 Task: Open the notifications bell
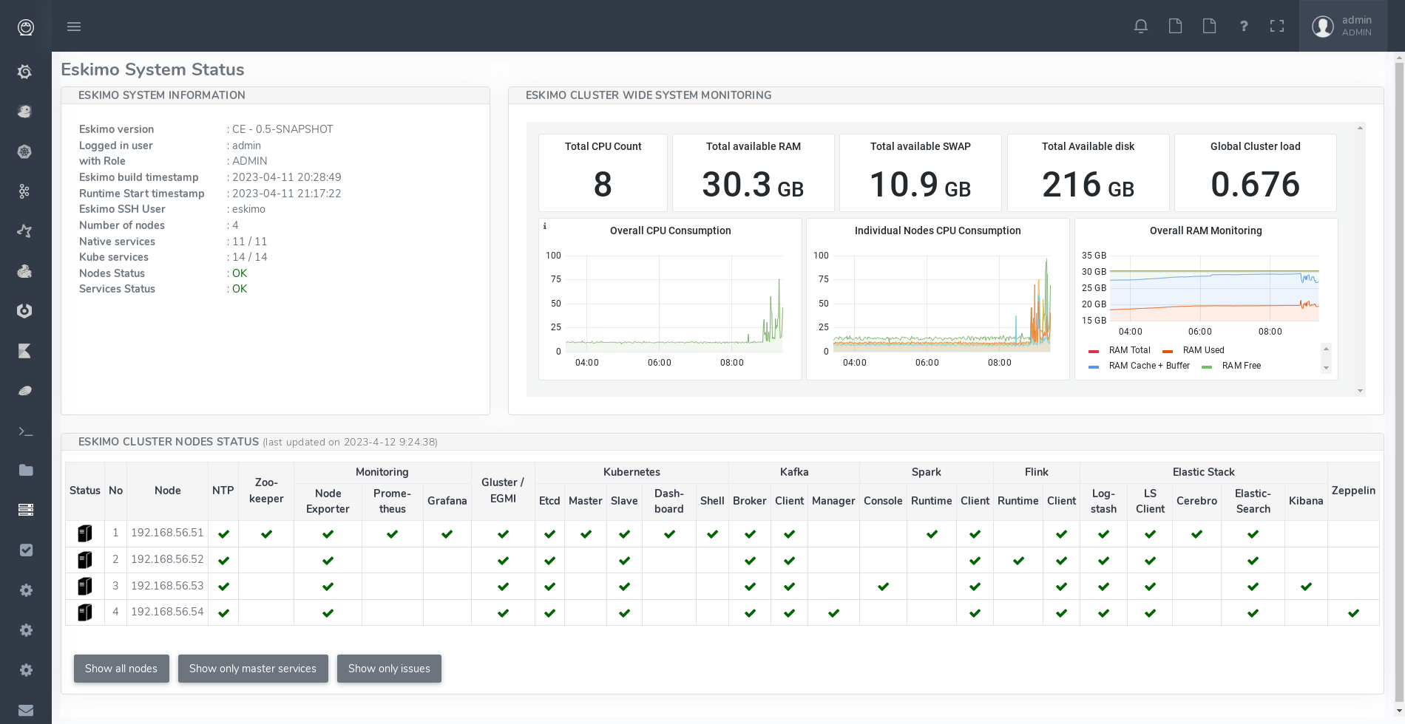[1141, 27]
